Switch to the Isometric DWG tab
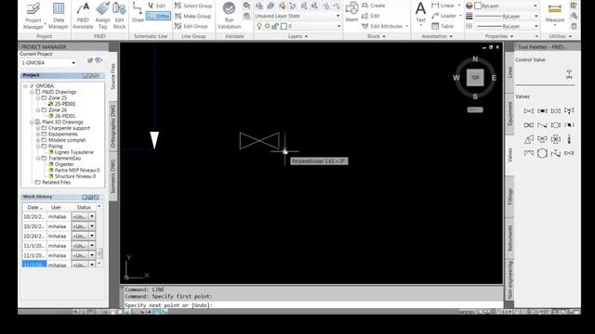The image size is (595, 334). pyautogui.click(x=113, y=176)
